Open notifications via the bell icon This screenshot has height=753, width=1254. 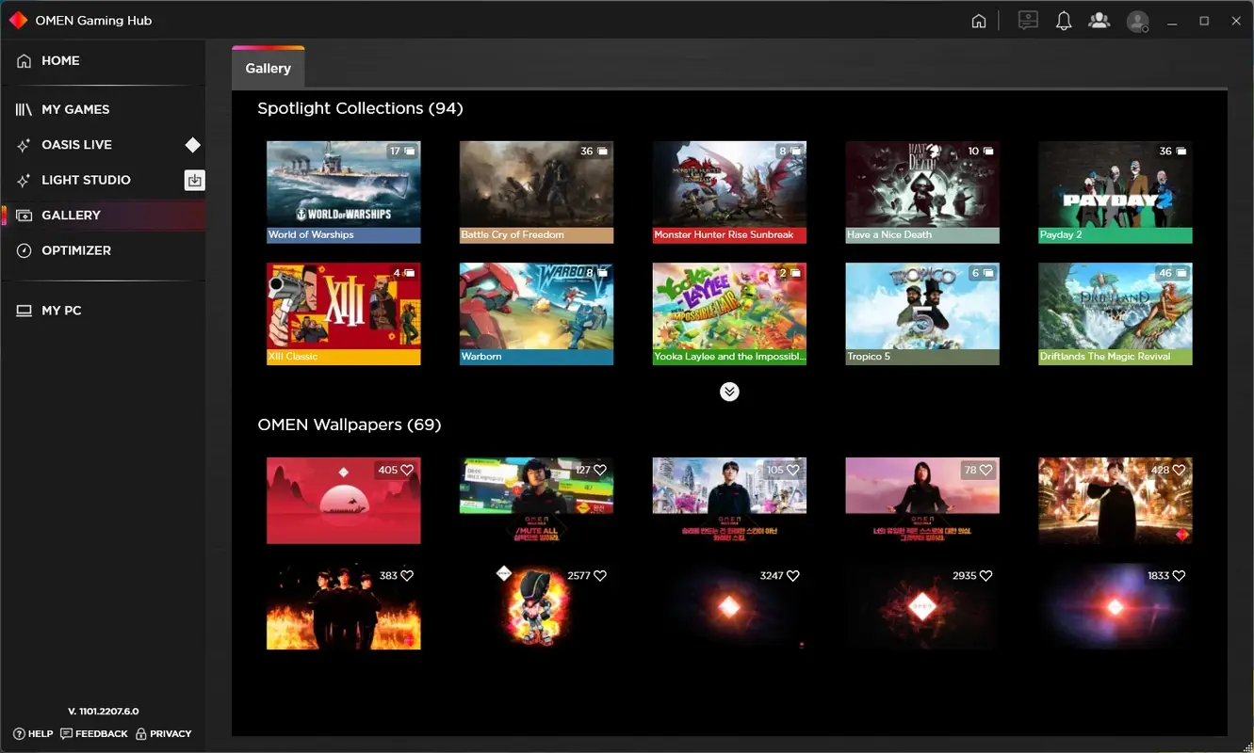pos(1064,20)
